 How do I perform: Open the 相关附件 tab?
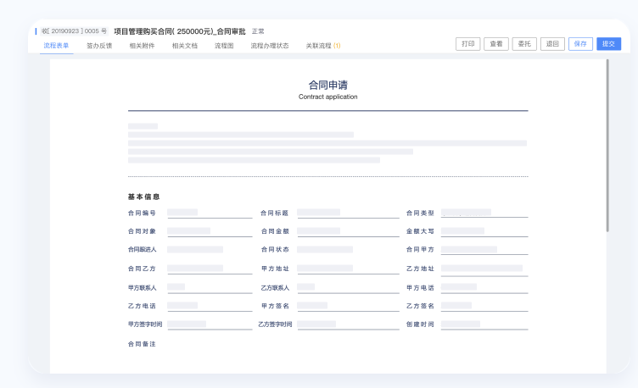[142, 45]
